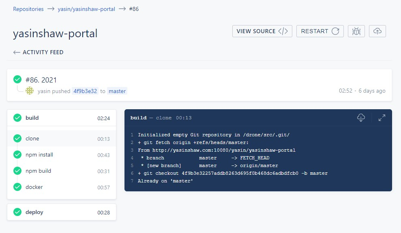
Task: Collapse the build stage section
Action: pyautogui.click(x=62, y=118)
